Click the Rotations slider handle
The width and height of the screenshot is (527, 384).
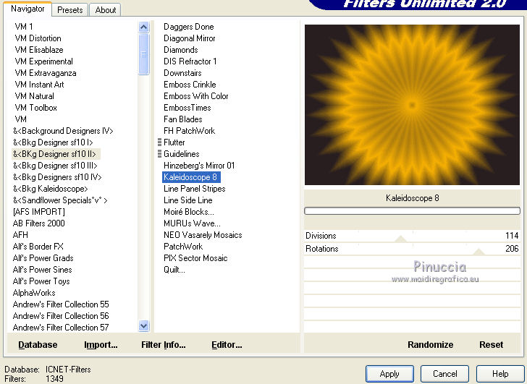tap(479, 252)
